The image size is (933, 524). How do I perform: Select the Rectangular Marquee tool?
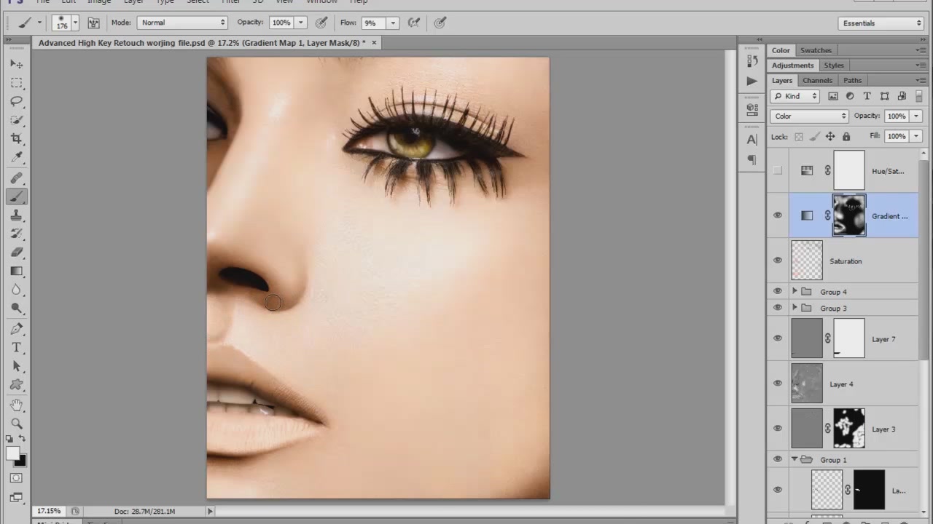(x=16, y=83)
